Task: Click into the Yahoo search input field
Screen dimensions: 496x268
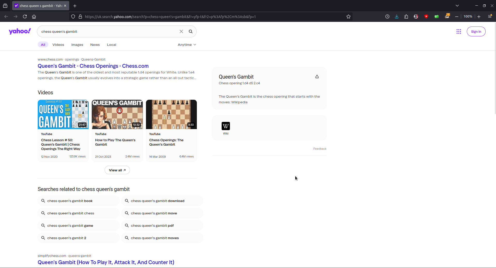Action: point(109,31)
